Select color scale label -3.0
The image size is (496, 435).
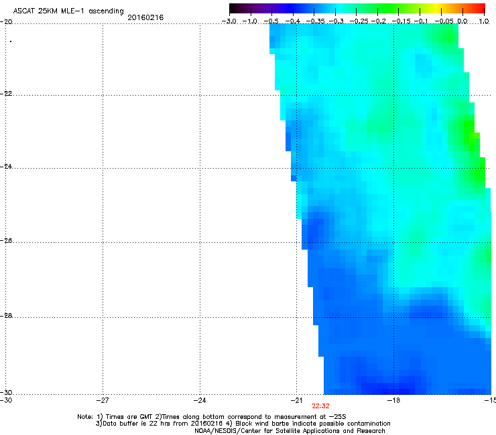point(229,21)
